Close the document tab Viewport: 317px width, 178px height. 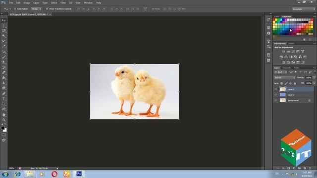(x=50, y=14)
